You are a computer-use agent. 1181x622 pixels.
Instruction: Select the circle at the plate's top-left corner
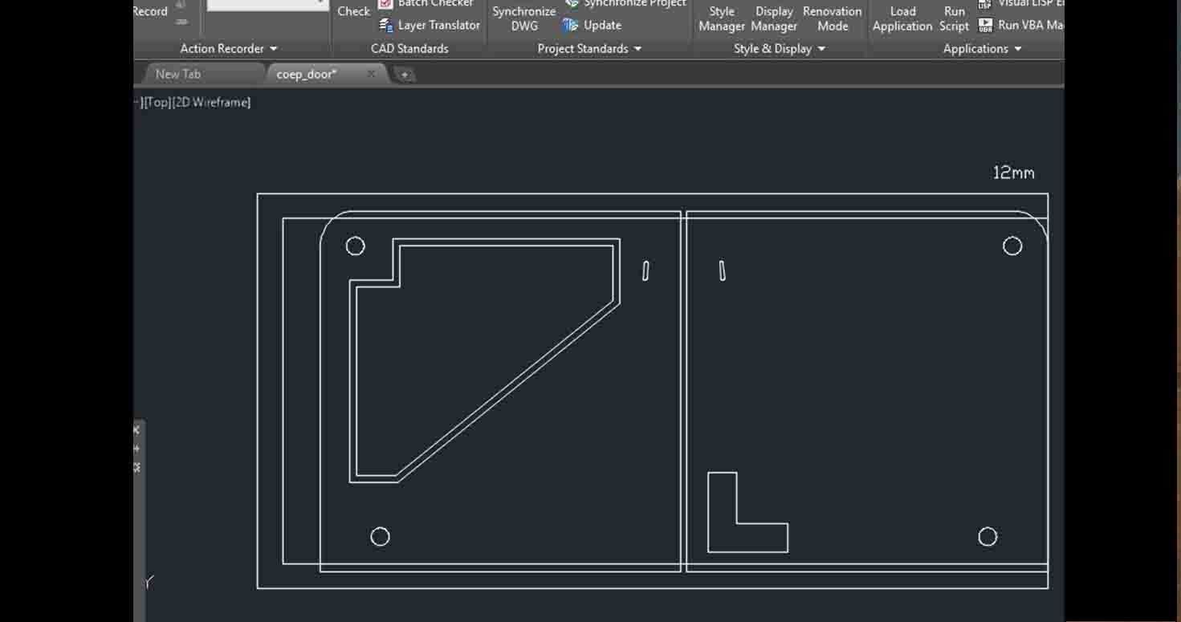355,246
